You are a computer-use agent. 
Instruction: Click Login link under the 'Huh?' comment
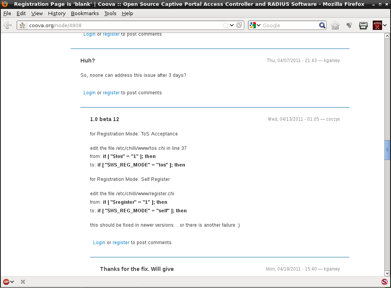click(x=89, y=93)
